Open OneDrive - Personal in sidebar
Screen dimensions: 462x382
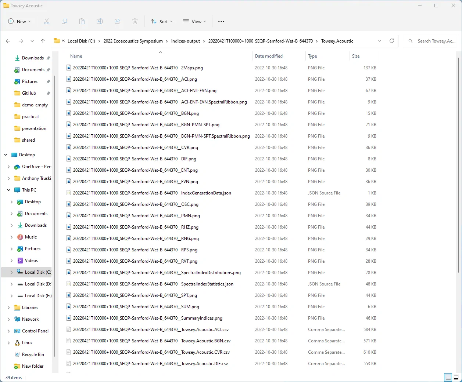click(36, 167)
